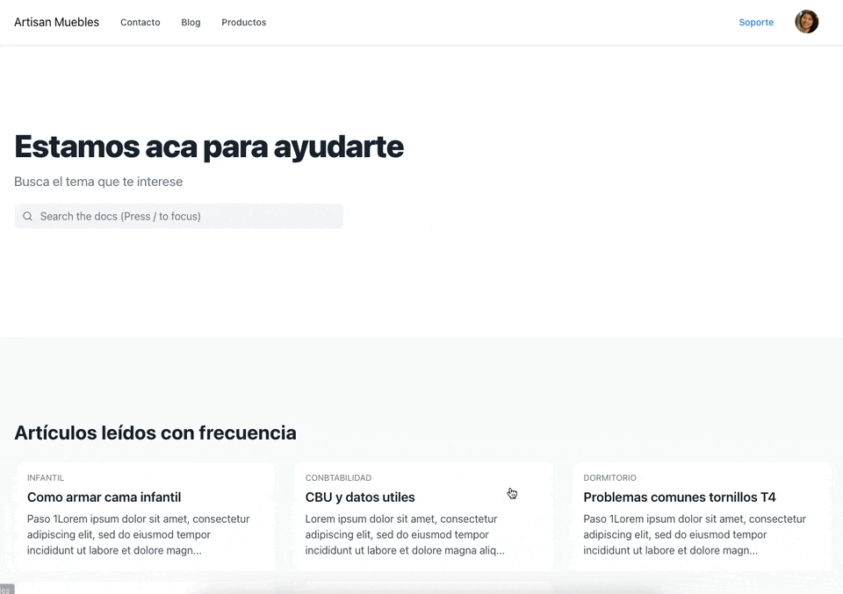Click the Estamos aca para ayudarte heading
The image size is (843, 594).
pyautogui.click(x=208, y=147)
